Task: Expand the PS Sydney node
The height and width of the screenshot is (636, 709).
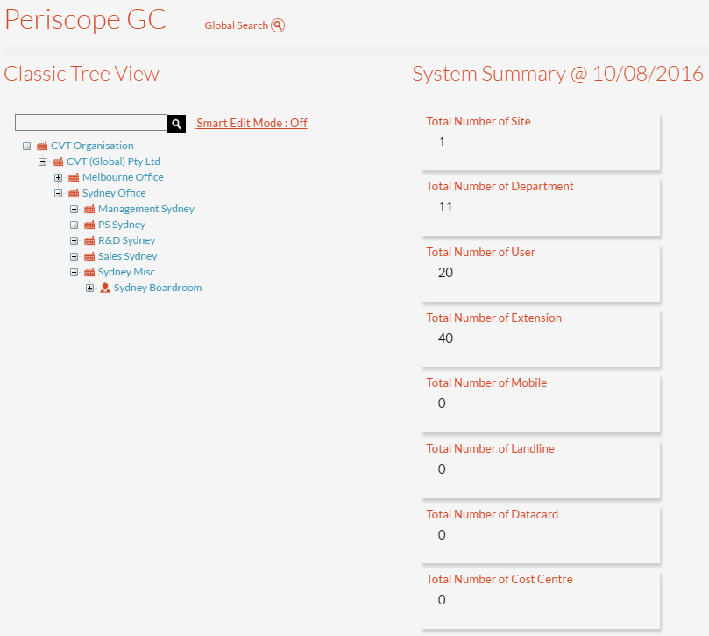Action: point(74,225)
